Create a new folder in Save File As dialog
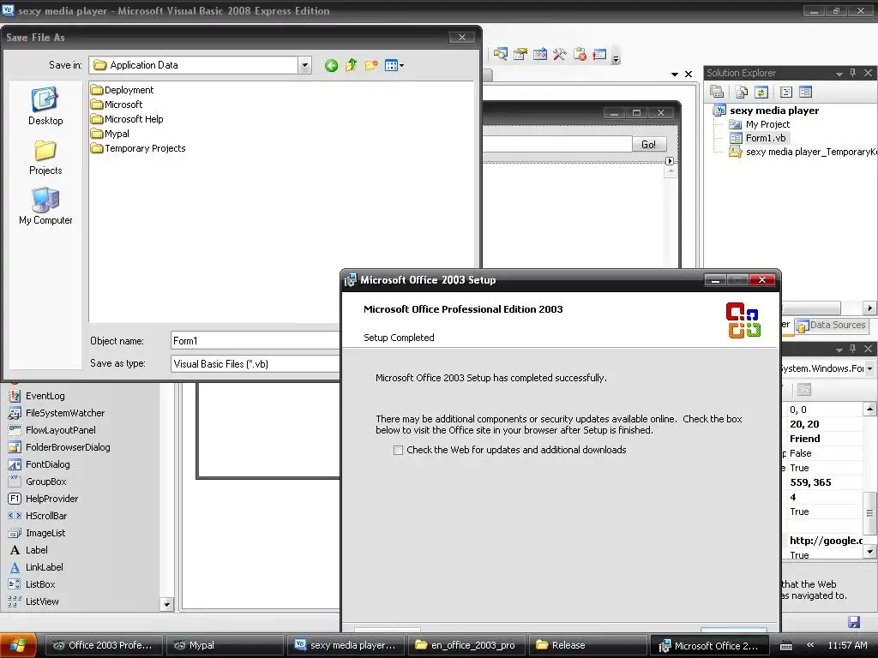This screenshot has height=658, width=878. (371, 65)
